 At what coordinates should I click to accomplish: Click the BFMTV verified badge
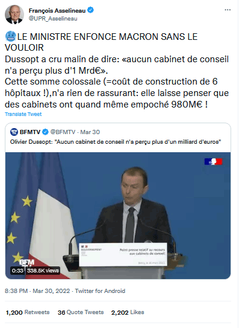[45, 132]
